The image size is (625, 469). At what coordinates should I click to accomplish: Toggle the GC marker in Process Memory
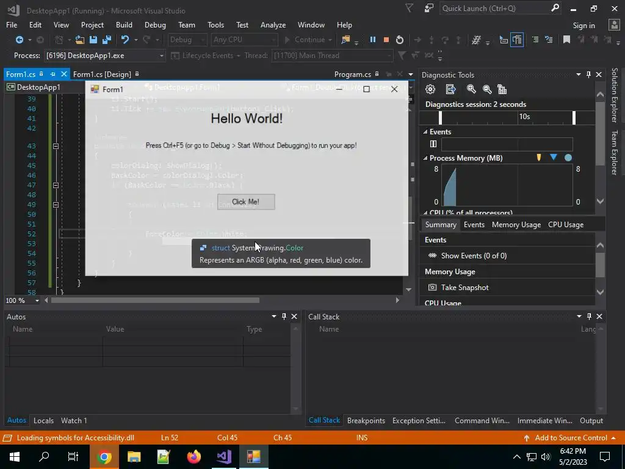click(x=539, y=158)
